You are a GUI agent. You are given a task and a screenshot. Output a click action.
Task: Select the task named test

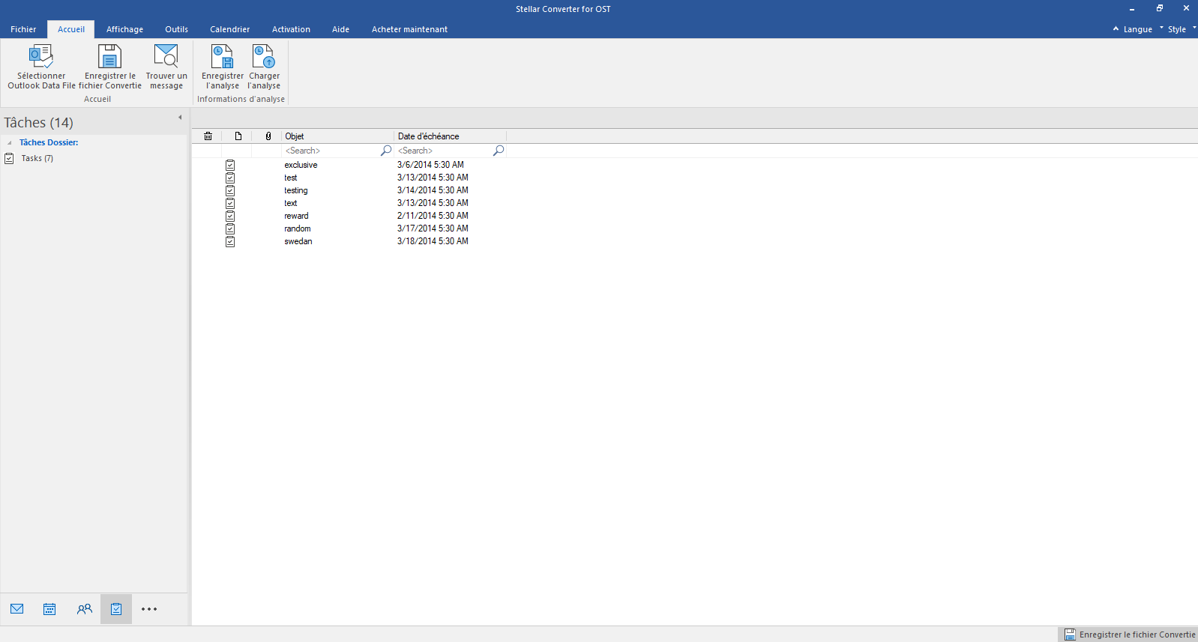[291, 178]
